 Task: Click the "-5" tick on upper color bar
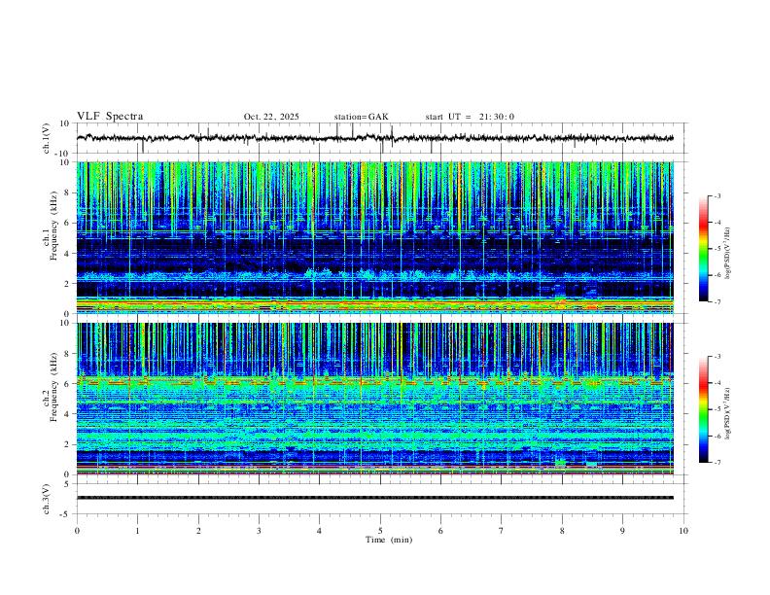[x=717, y=249]
